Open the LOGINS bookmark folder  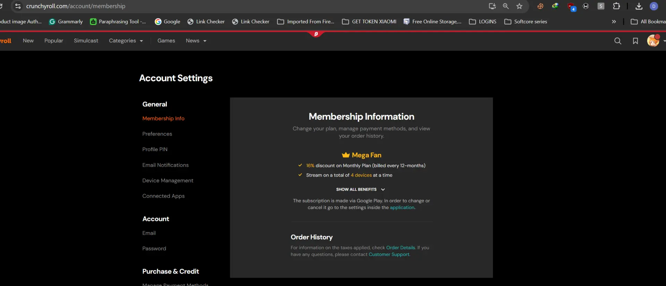tap(483, 21)
